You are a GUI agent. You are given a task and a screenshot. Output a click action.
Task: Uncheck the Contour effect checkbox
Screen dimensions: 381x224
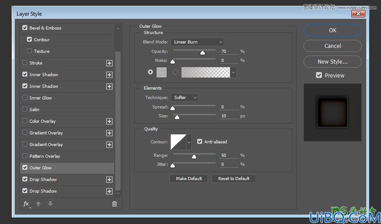[30, 39]
